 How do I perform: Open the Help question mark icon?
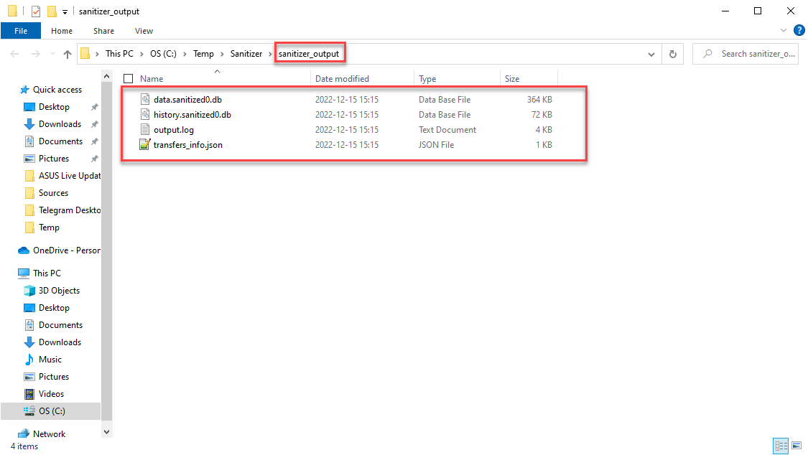click(799, 31)
